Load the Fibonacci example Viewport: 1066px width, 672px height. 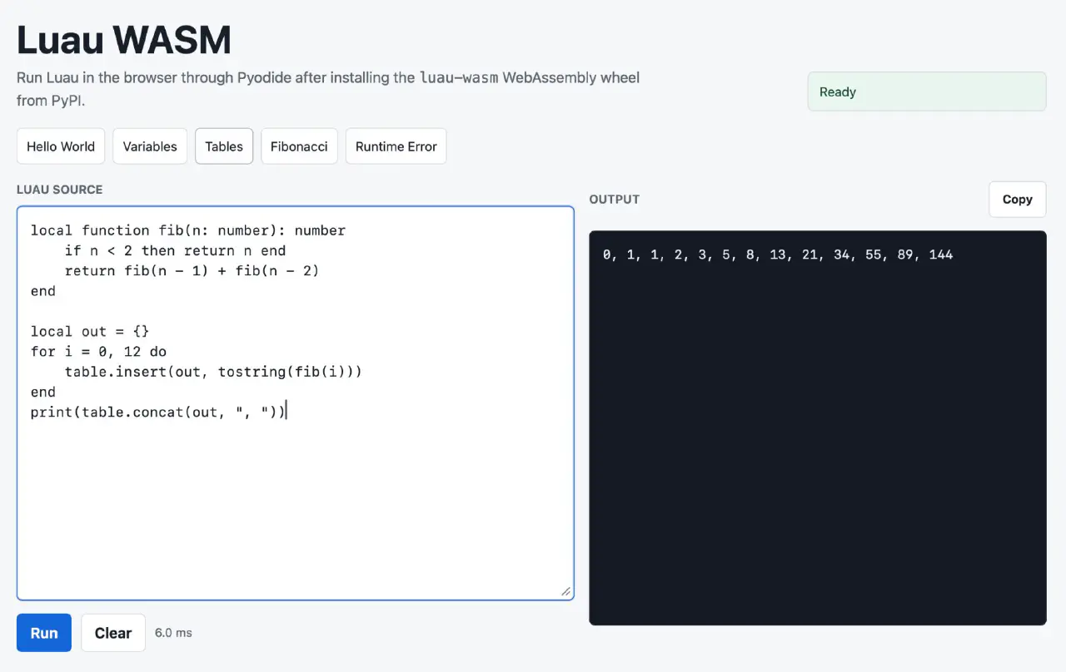pos(299,146)
